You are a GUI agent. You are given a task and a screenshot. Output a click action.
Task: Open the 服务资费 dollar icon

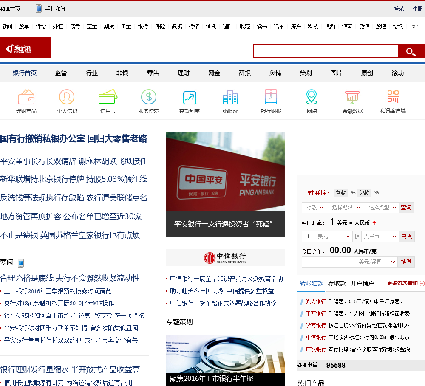tap(148, 97)
